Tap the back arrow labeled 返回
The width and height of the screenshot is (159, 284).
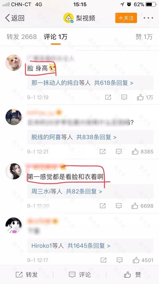(x=15, y=18)
